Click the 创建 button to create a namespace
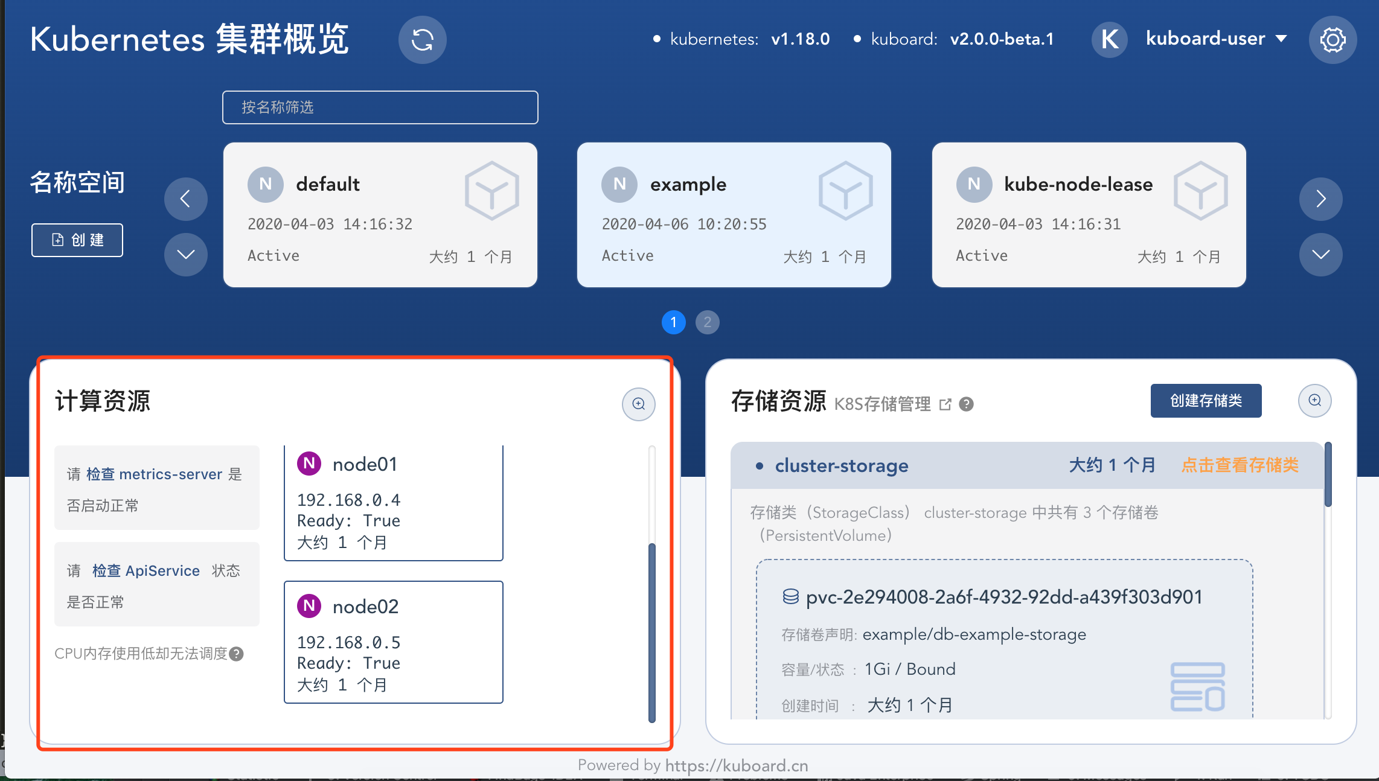Image resolution: width=1379 pixels, height=781 pixels. pos(77,240)
